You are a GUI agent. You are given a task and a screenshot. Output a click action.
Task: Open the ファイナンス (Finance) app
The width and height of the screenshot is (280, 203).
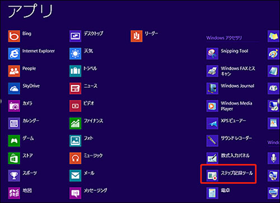(x=75, y=123)
